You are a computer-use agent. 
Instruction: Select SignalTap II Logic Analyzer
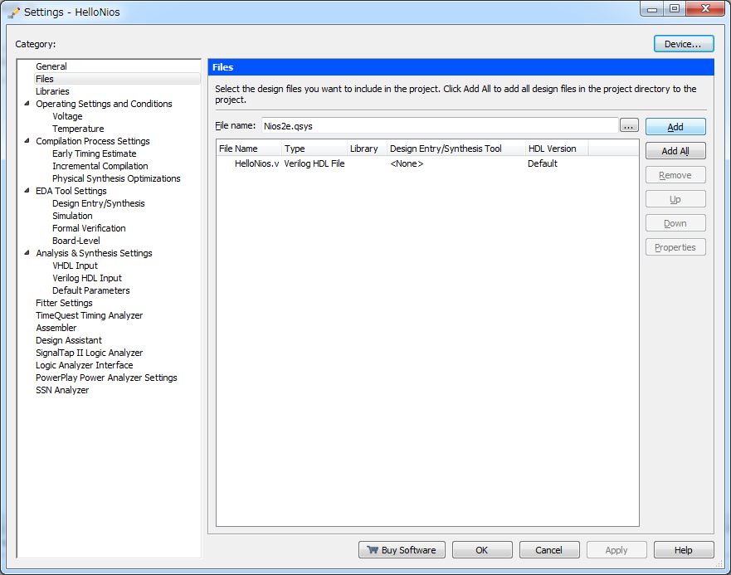click(90, 353)
